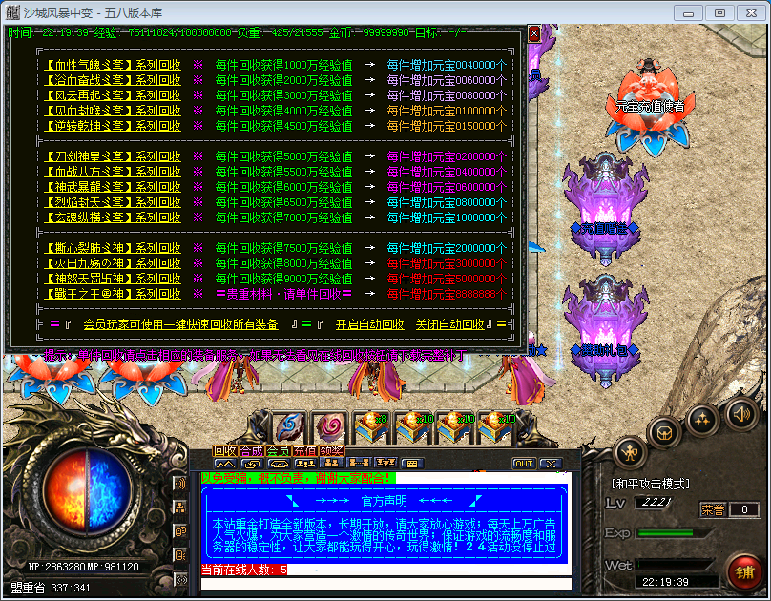Open the 充值 tab above chat
The height and width of the screenshot is (601, 771).
pyautogui.click(x=304, y=450)
